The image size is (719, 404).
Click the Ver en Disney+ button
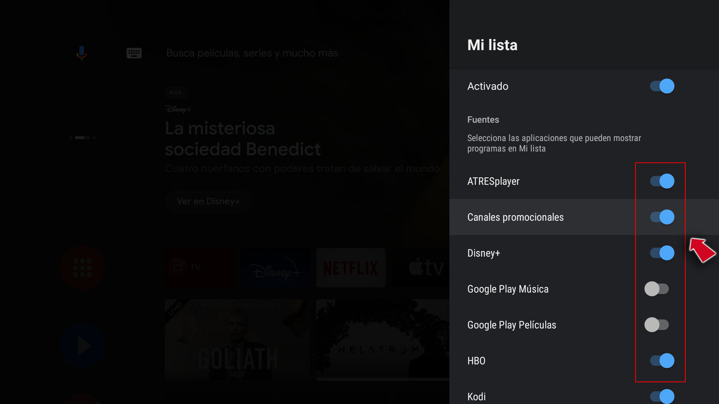pos(208,201)
